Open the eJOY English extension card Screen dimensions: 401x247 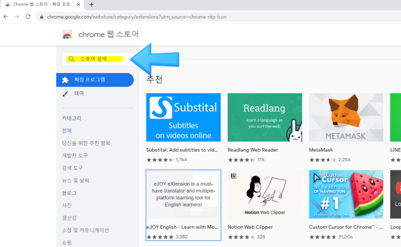183,205
